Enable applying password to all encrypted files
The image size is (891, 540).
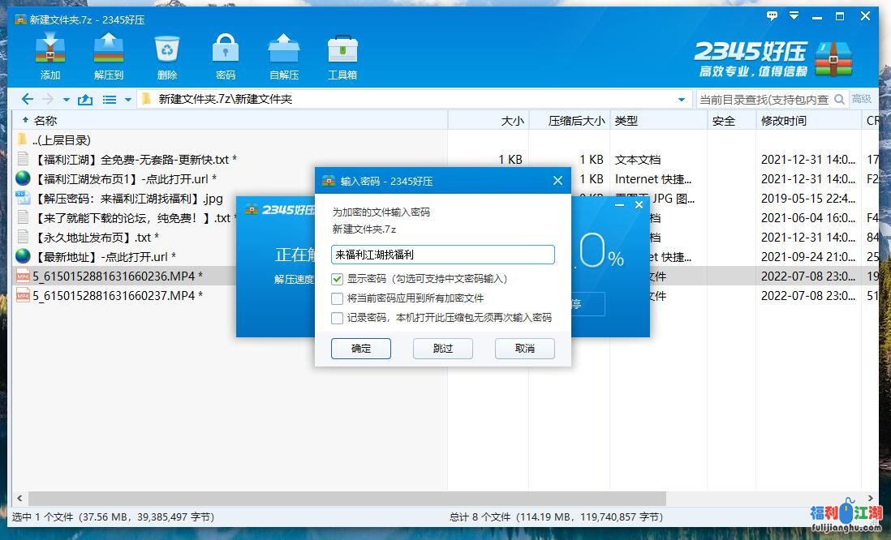pos(338,298)
